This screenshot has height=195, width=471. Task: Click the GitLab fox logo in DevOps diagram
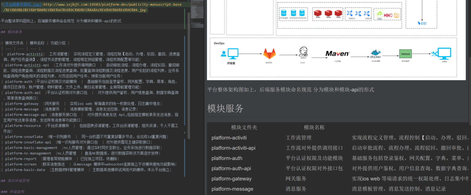point(269,54)
